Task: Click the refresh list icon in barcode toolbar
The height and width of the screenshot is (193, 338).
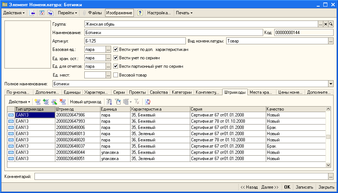Action: (148, 102)
